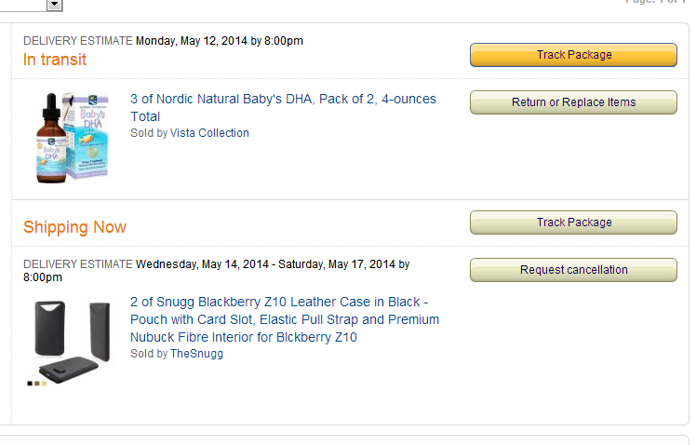Click the page indicator at top right
The height and width of the screenshot is (445, 696).
point(655,2)
